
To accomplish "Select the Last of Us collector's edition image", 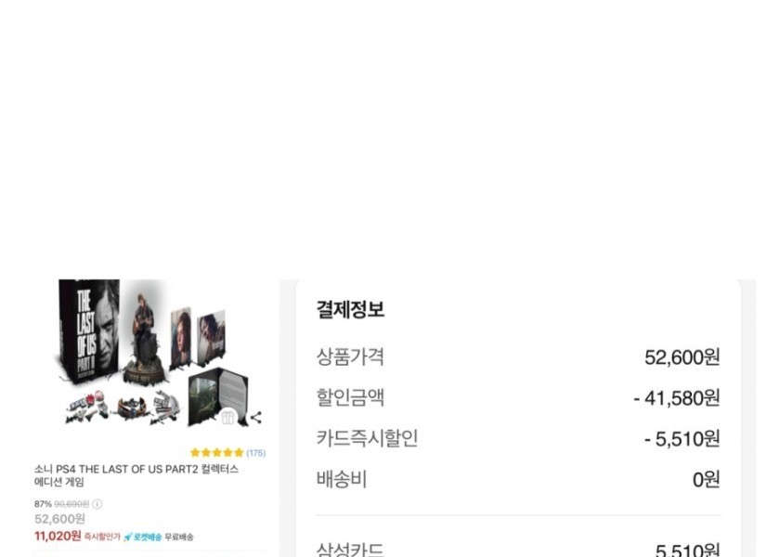I will [155, 353].
